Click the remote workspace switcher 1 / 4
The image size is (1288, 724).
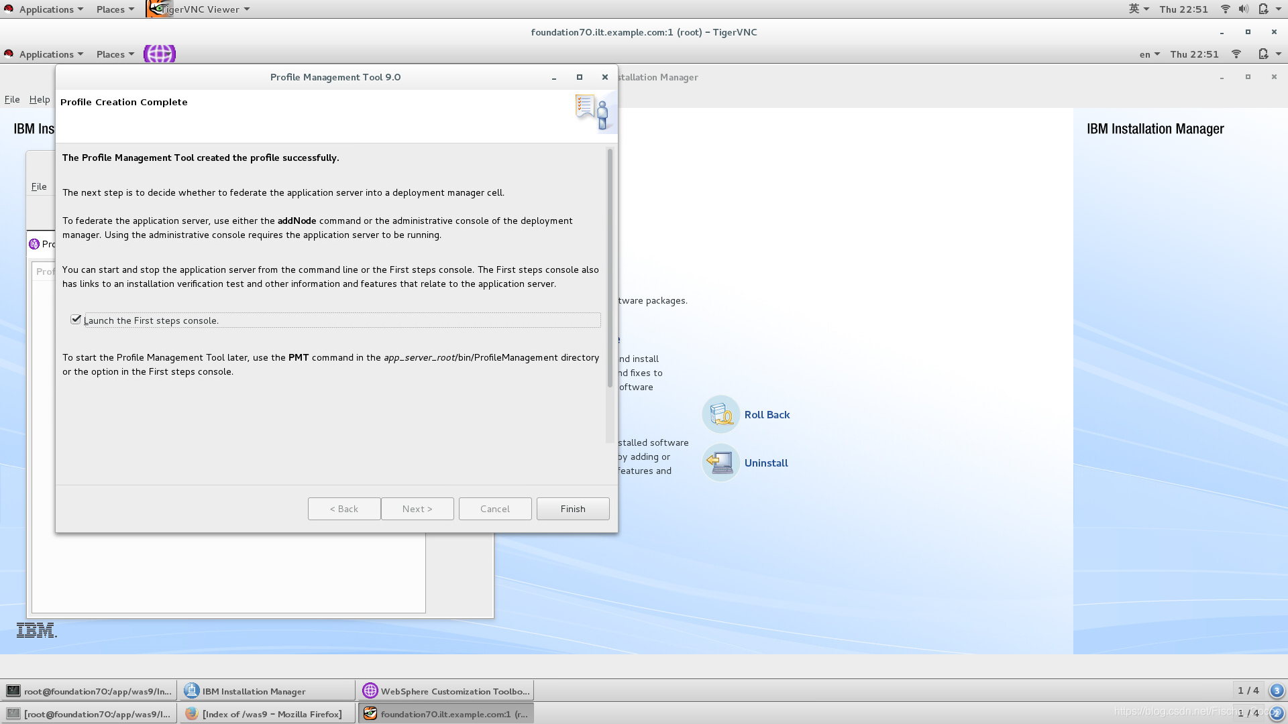click(1248, 690)
